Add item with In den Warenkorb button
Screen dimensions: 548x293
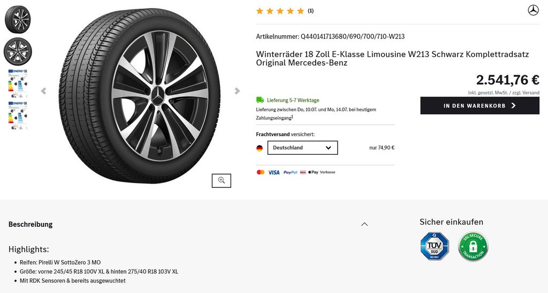tap(479, 106)
